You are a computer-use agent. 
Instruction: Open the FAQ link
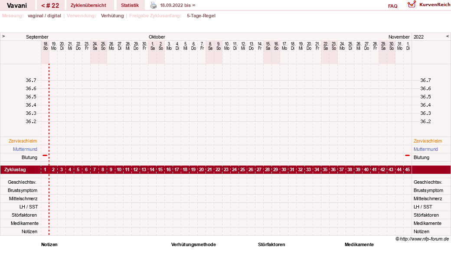click(392, 6)
